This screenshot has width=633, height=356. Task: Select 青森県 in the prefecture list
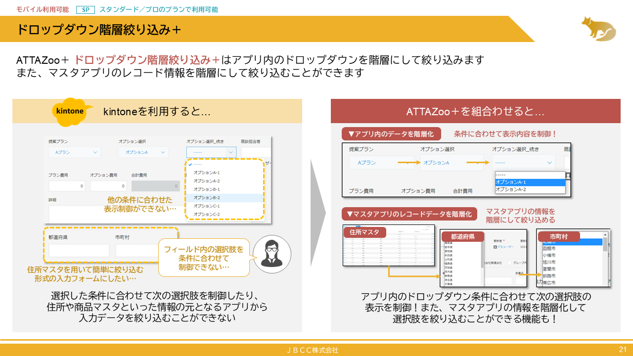pyautogui.click(x=448, y=243)
